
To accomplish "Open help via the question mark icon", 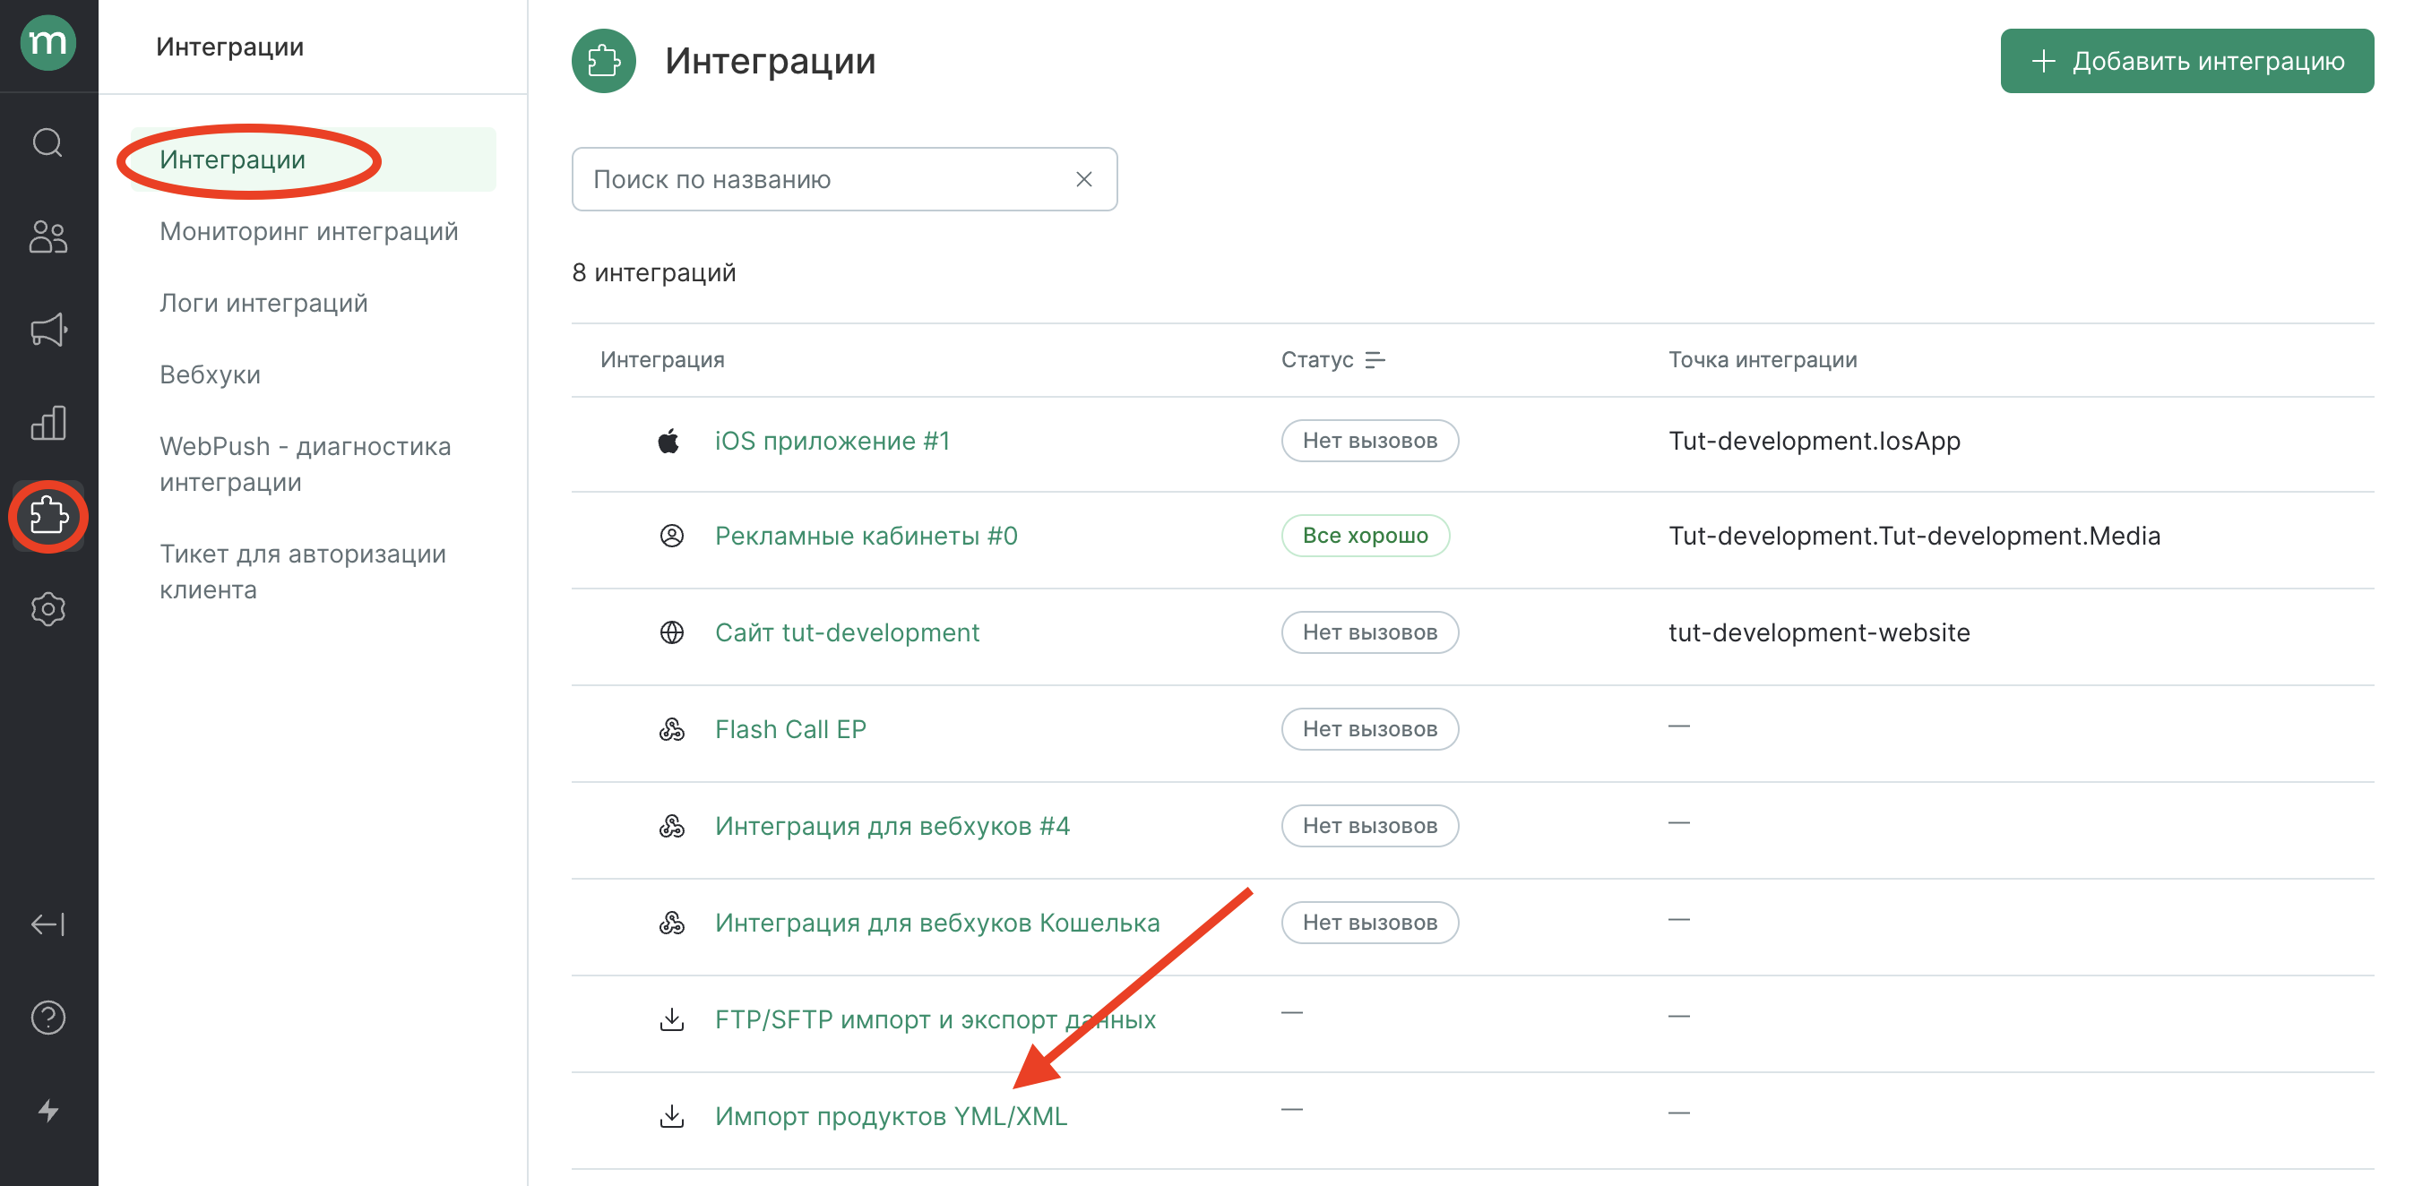I will click(47, 1018).
